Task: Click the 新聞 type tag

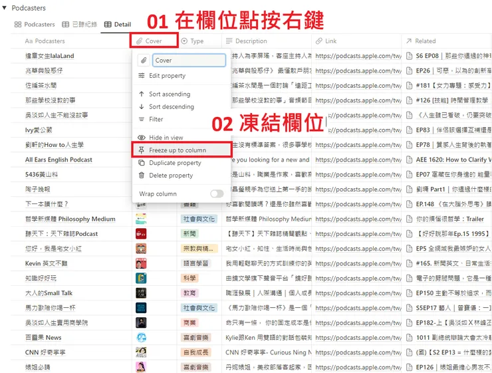Action: pos(189,234)
